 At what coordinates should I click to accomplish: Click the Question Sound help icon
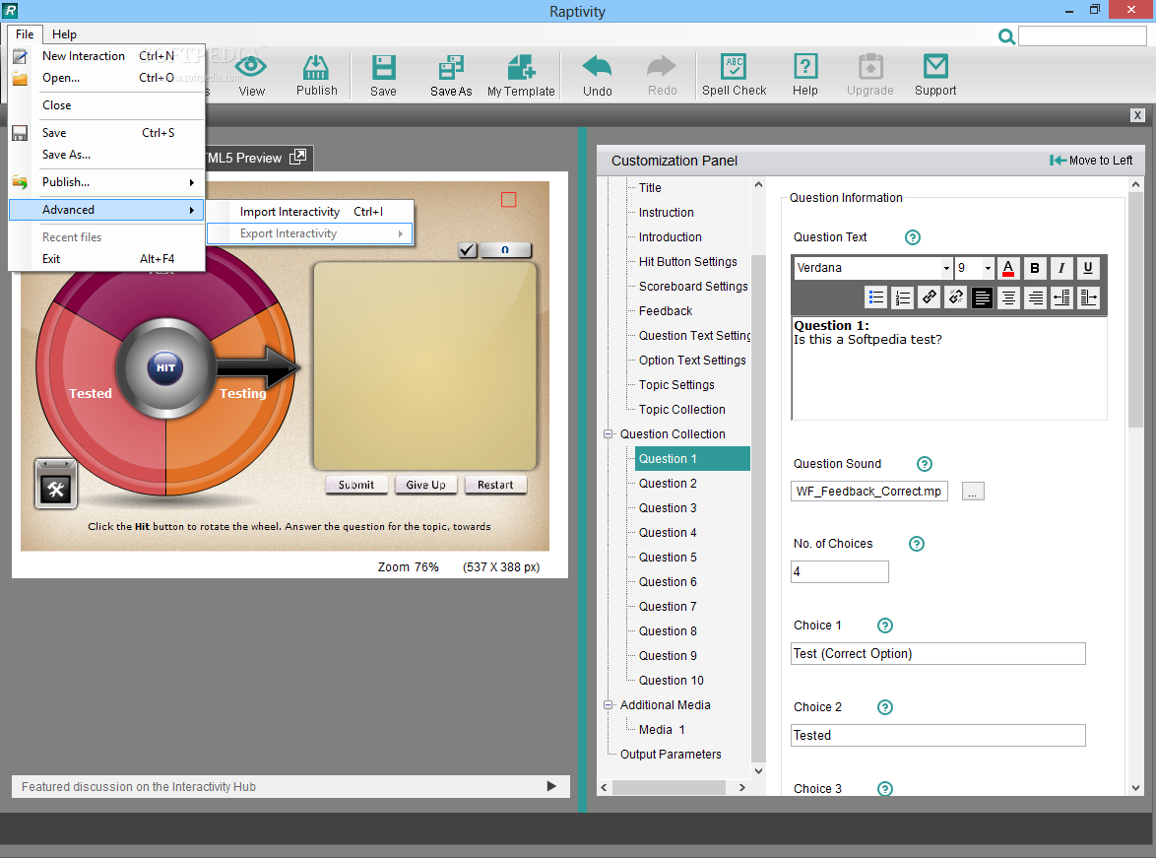click(x=924, y=464)
